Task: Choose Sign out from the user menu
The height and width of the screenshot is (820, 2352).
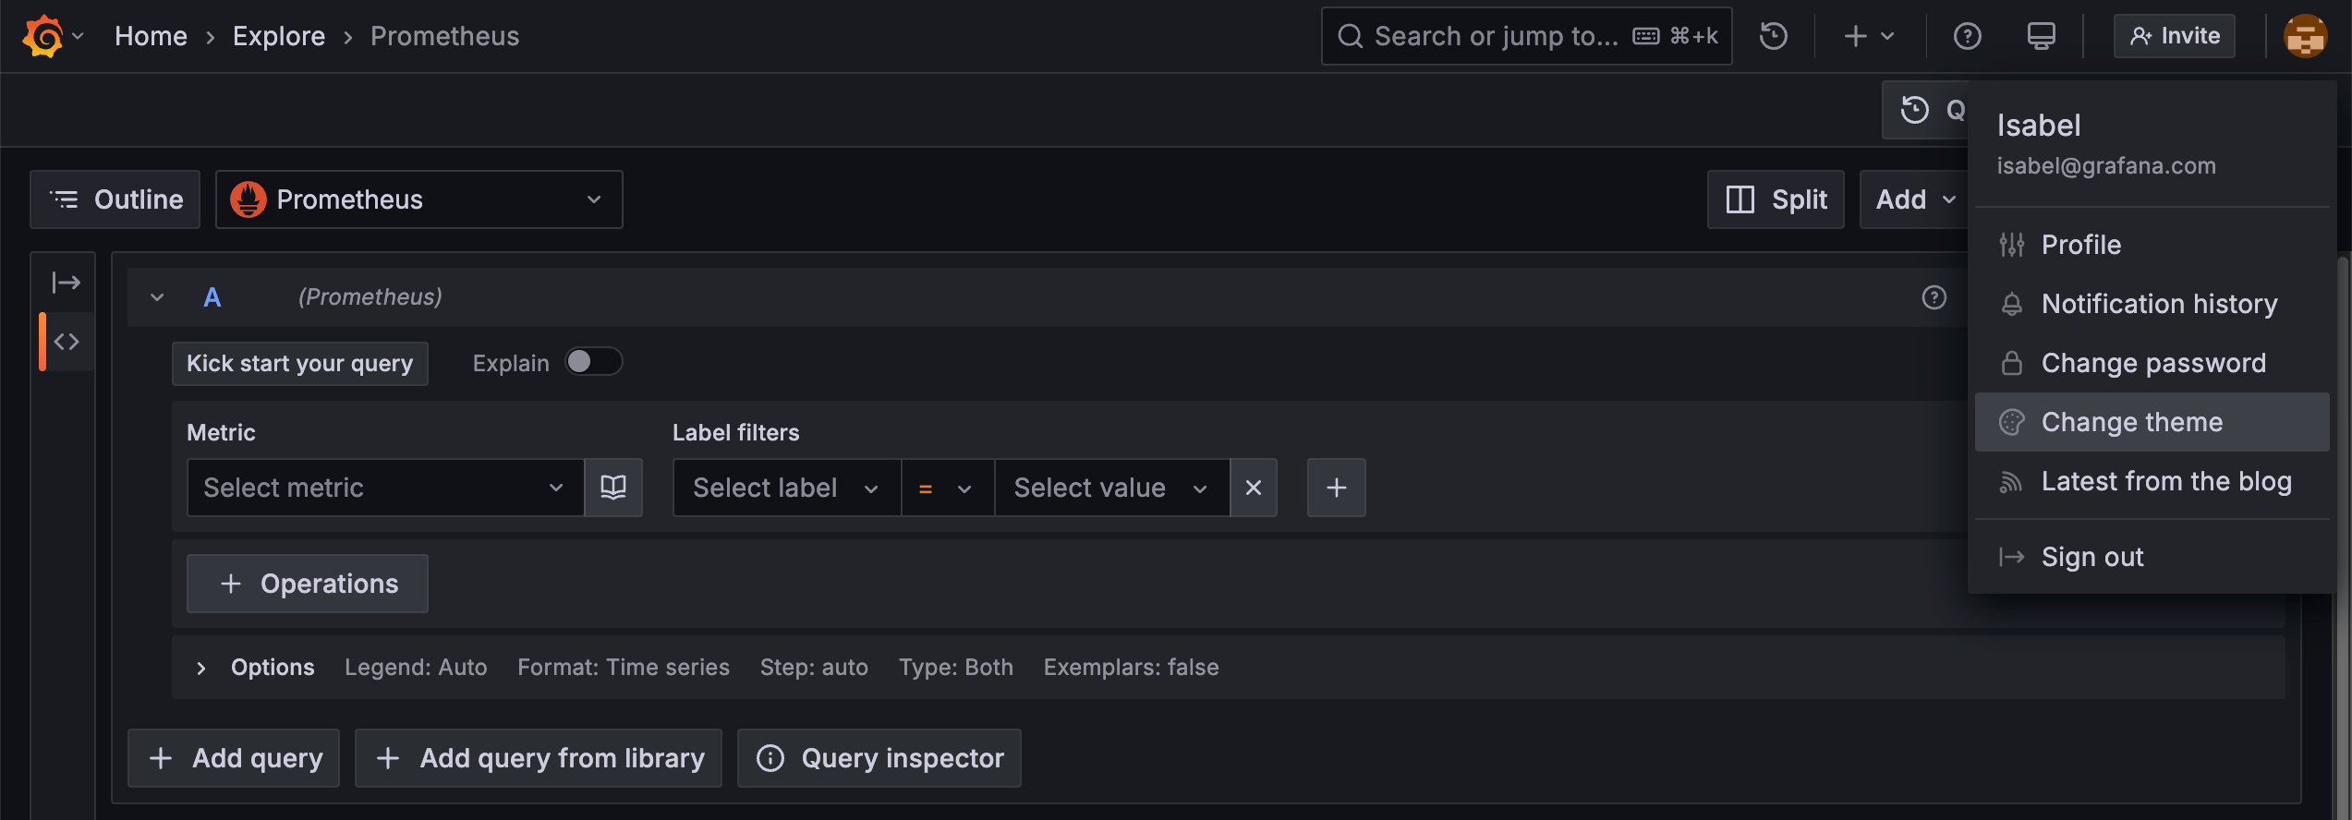Action: click(x=2091, y=557)
